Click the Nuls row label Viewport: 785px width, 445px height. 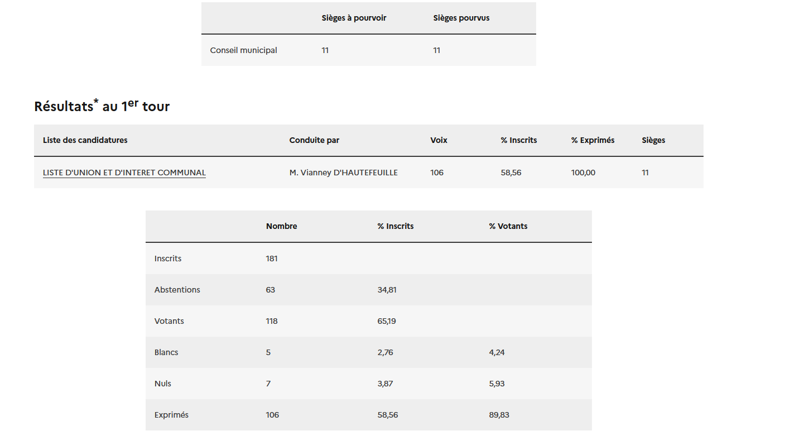(163, 384)
